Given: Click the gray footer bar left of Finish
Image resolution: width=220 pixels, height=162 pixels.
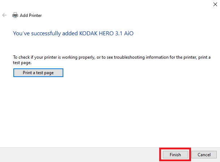Looking at the screenshot, I should pos(79,154).
